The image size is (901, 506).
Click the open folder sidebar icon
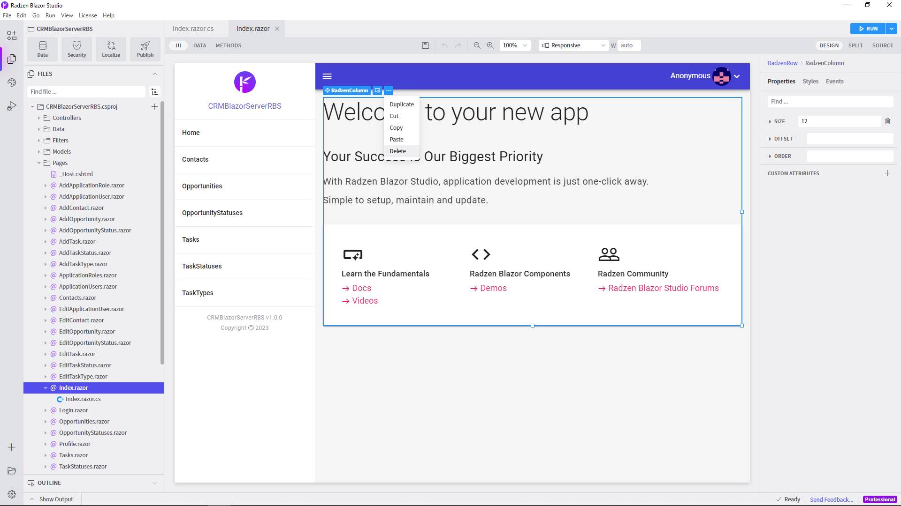(x=12, y=471)
